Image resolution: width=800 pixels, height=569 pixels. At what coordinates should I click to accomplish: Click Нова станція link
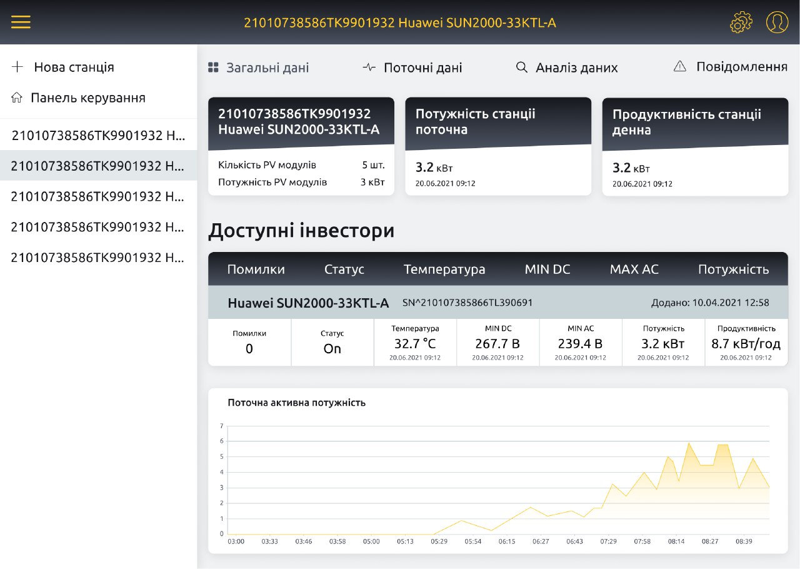(74, 67)
